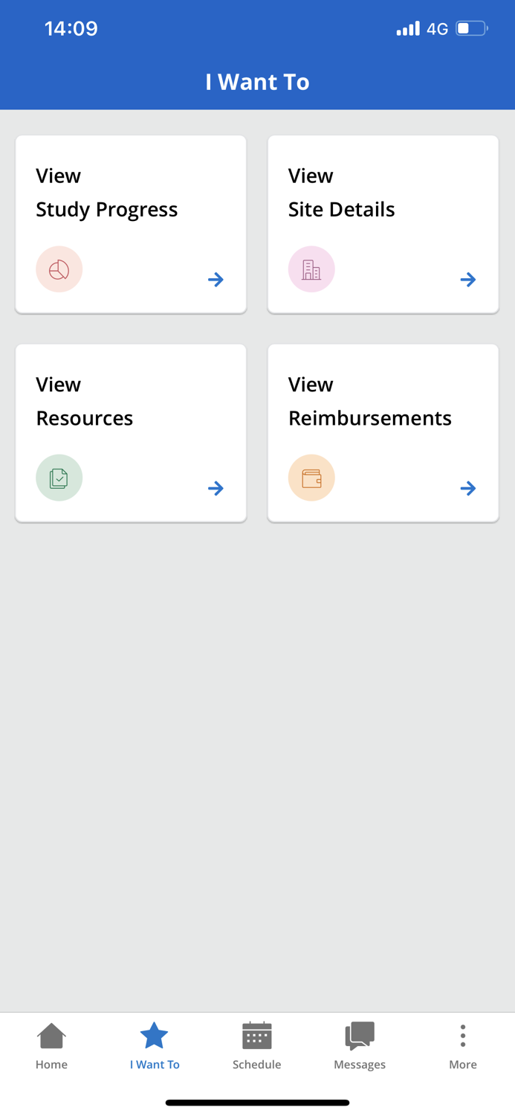Open the chat bubbles Messages icon
Screen dimensions: 515x1116
(360, 1036)
